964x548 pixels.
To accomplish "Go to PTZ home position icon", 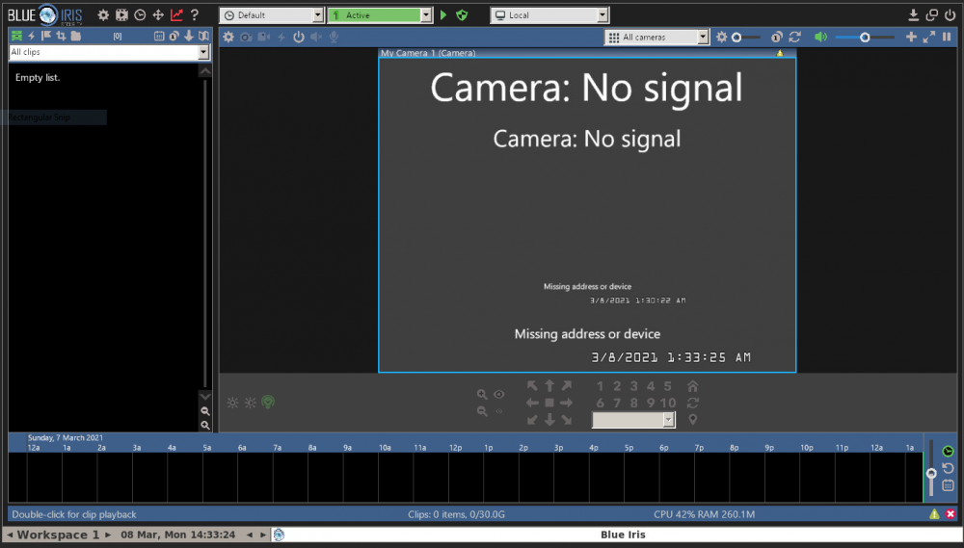I will tap(693, 386).
